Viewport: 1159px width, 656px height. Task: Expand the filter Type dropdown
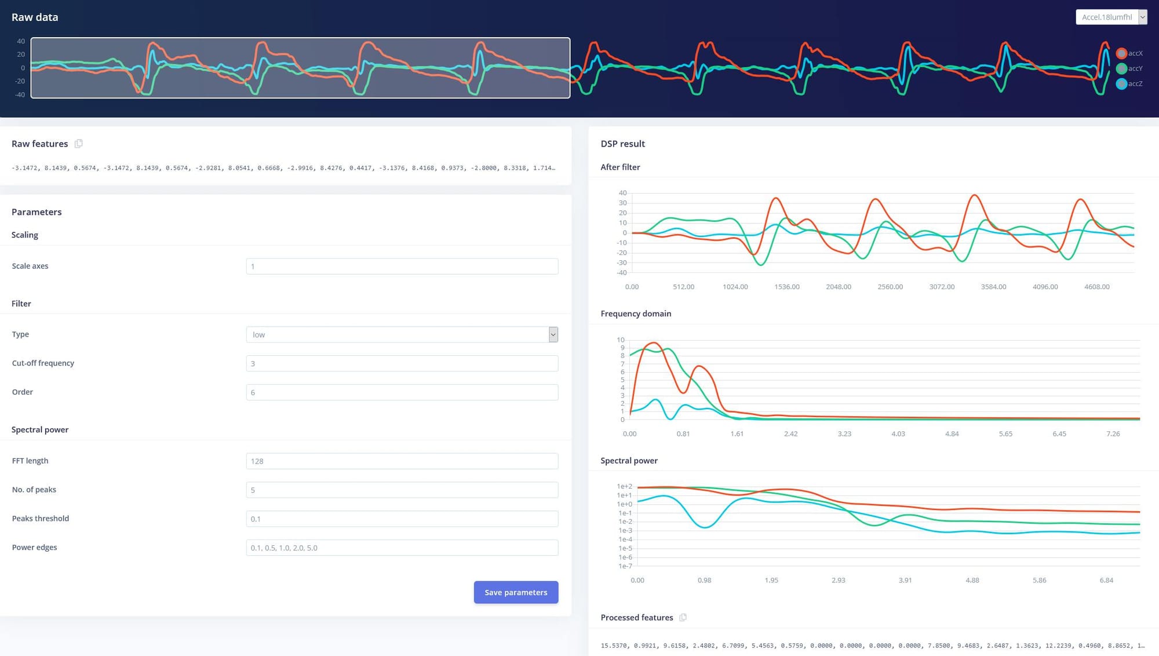coord(402,335)
